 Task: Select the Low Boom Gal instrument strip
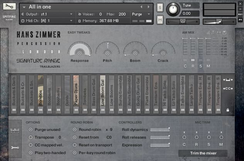coord(103,91)
